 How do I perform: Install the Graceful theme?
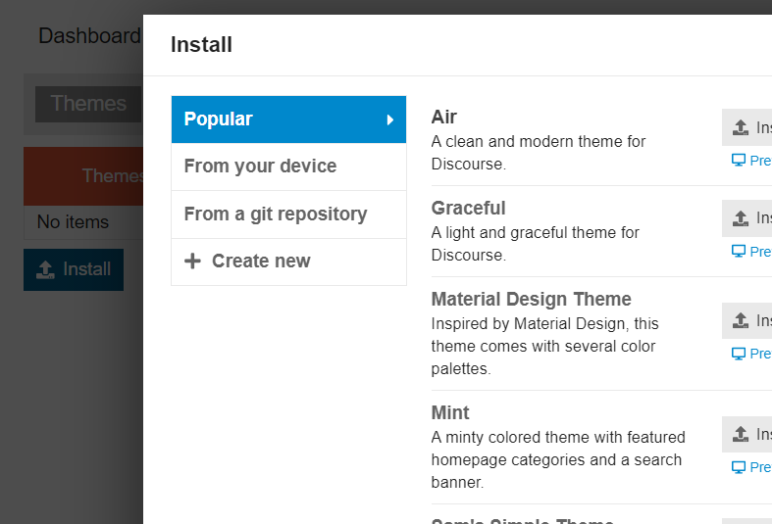pos(746,218)
